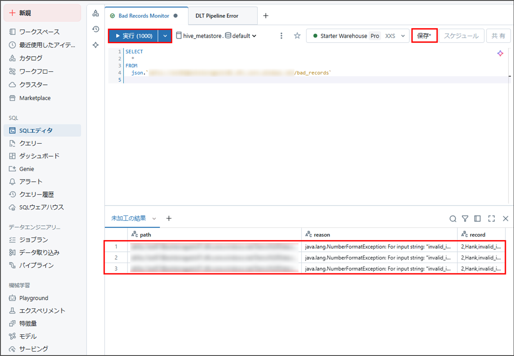
Task: Select ダッシュボード in the sidebar
Action: click(39, 156)
